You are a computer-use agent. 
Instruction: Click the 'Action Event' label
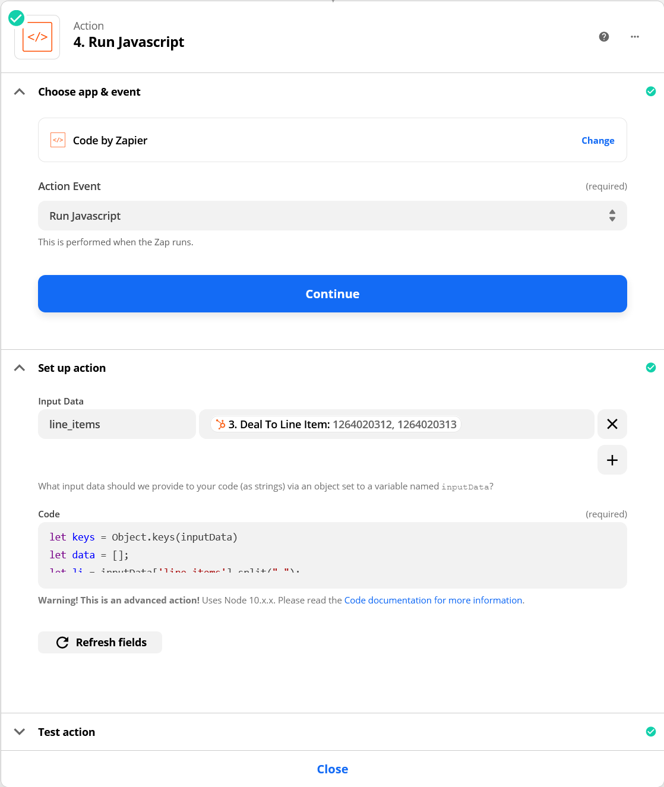pyautogui.click(x=69, y=186)
